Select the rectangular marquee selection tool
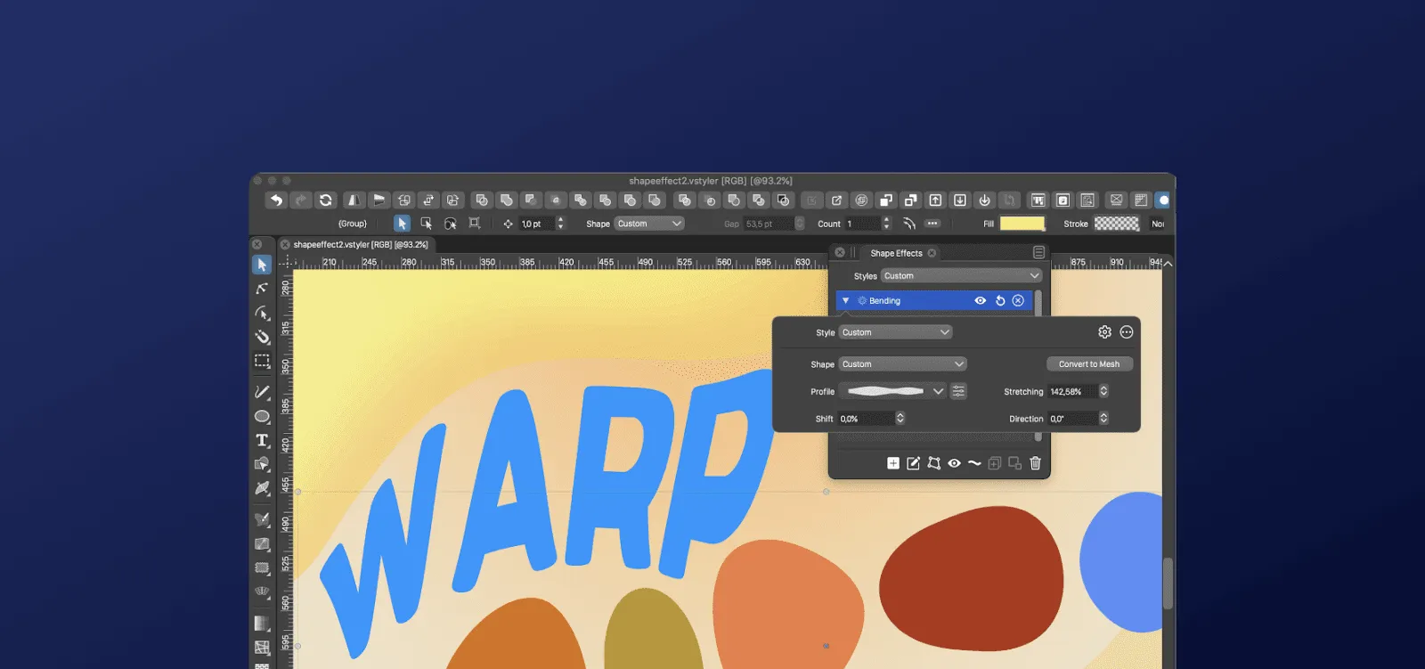Image resolution: width=1425 pixels, height=669 pixels. pos(262,361)
